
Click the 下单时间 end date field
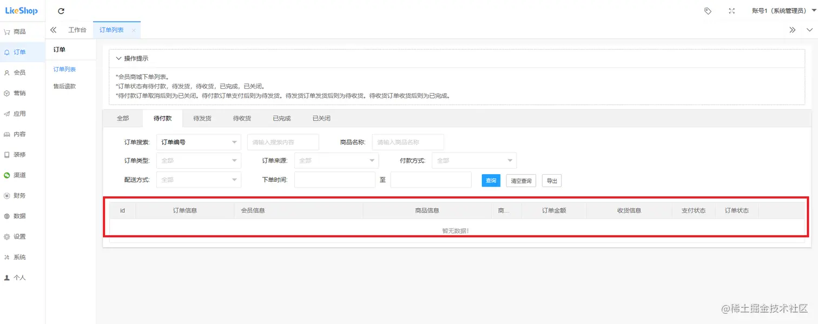pos(431,180)
